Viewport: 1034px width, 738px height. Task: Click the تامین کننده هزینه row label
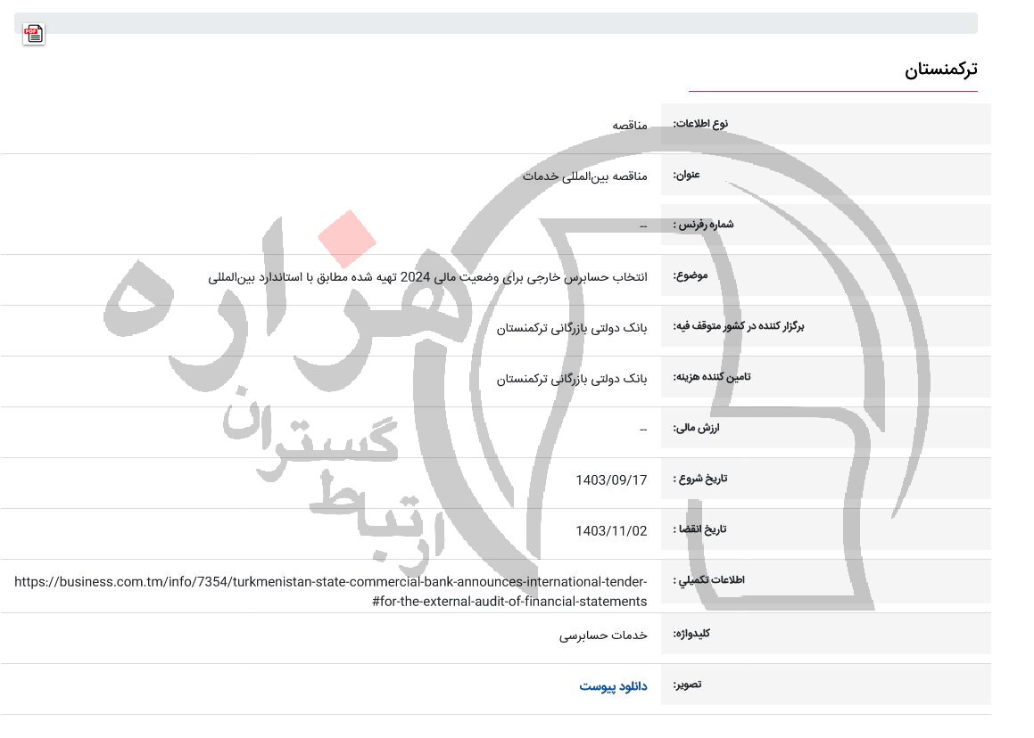coord(711,377)
